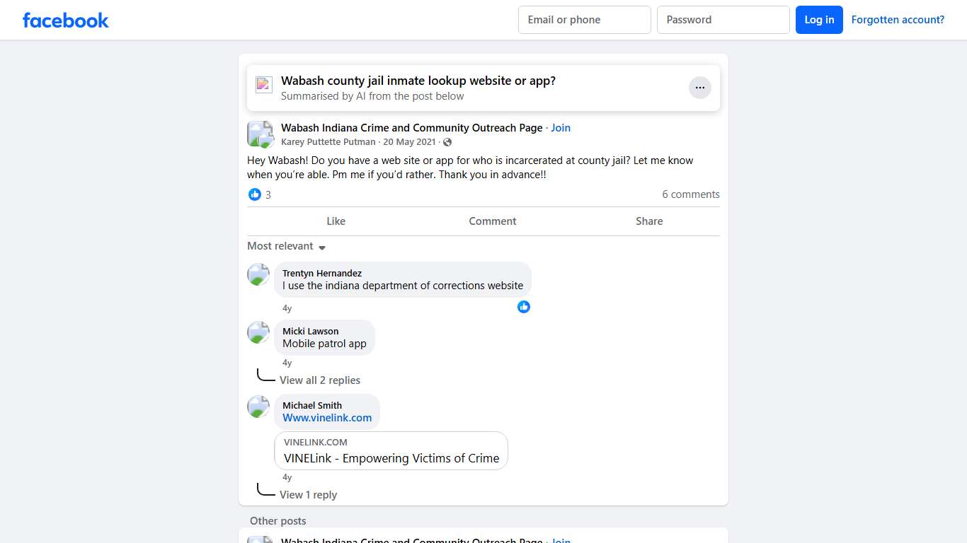Focus the Email or phone field

pyautogui.click(x=584, y=20)
